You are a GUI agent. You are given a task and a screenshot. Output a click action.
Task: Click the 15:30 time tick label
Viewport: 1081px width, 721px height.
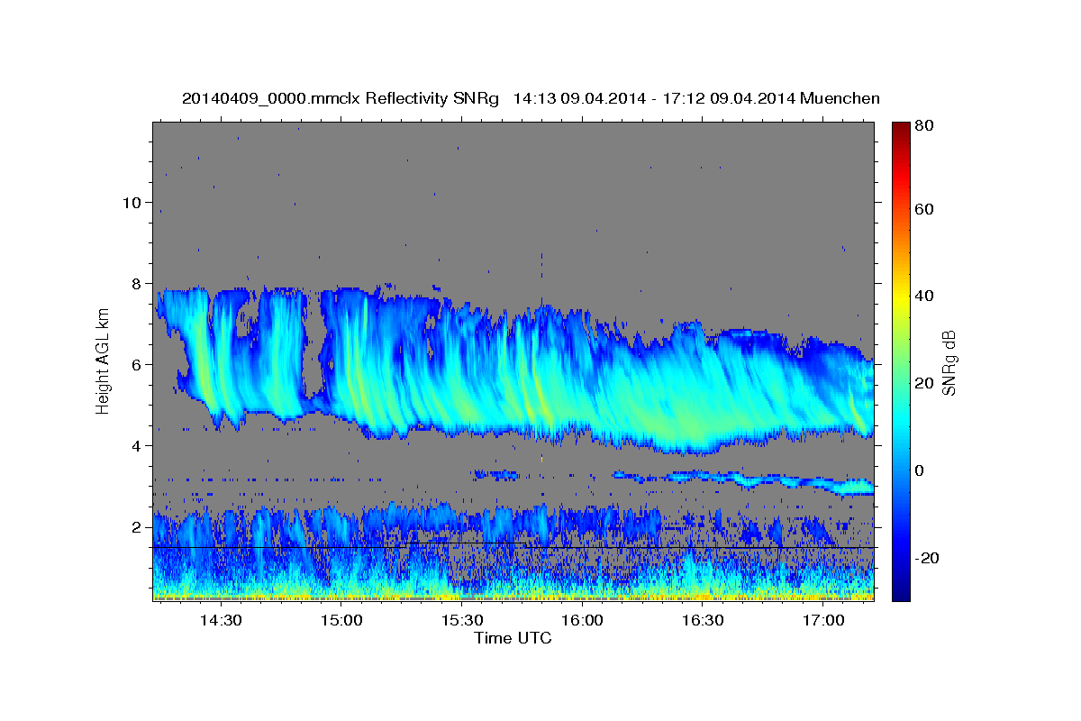coord(461,620)
